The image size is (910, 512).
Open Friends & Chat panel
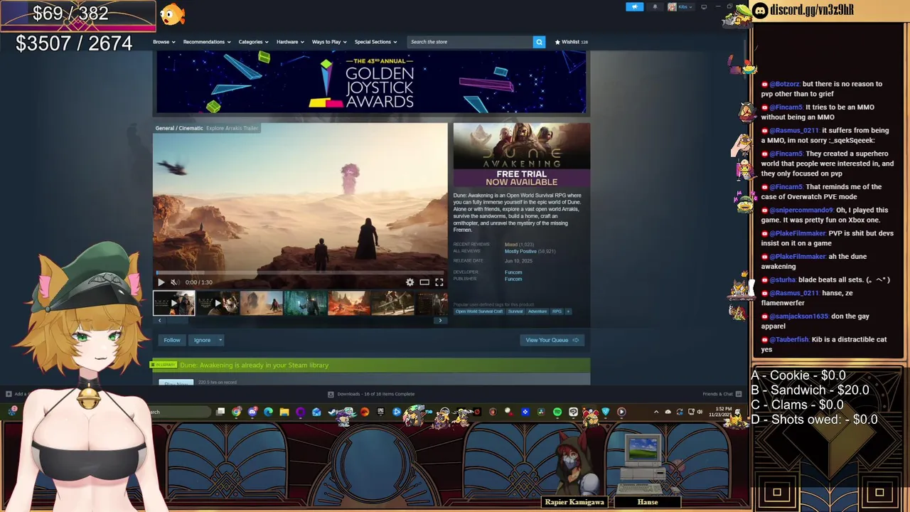pyautogui.click(x=722, y=394)
